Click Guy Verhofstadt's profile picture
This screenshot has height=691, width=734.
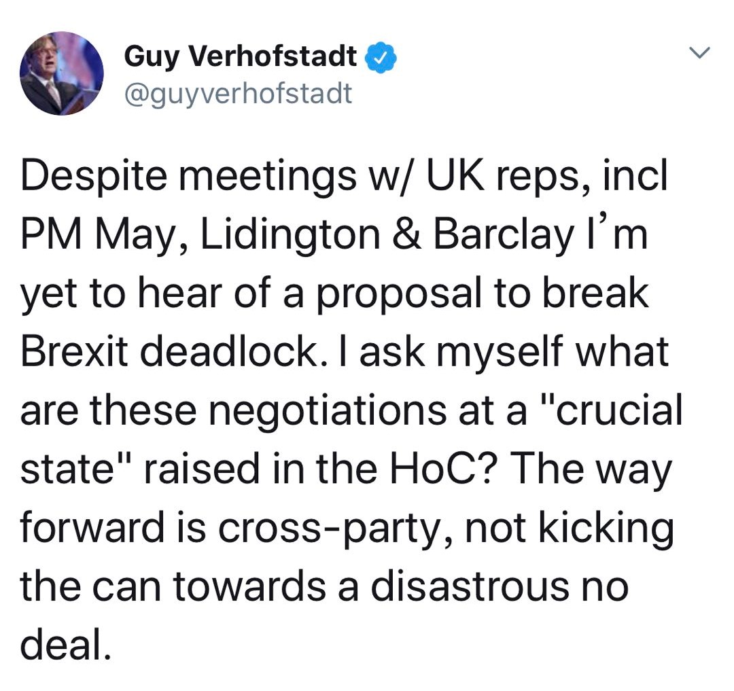point(61,73)
